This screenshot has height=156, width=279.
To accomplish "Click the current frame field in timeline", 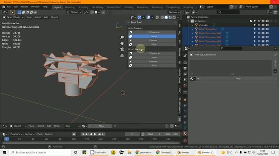I will 132,134.
